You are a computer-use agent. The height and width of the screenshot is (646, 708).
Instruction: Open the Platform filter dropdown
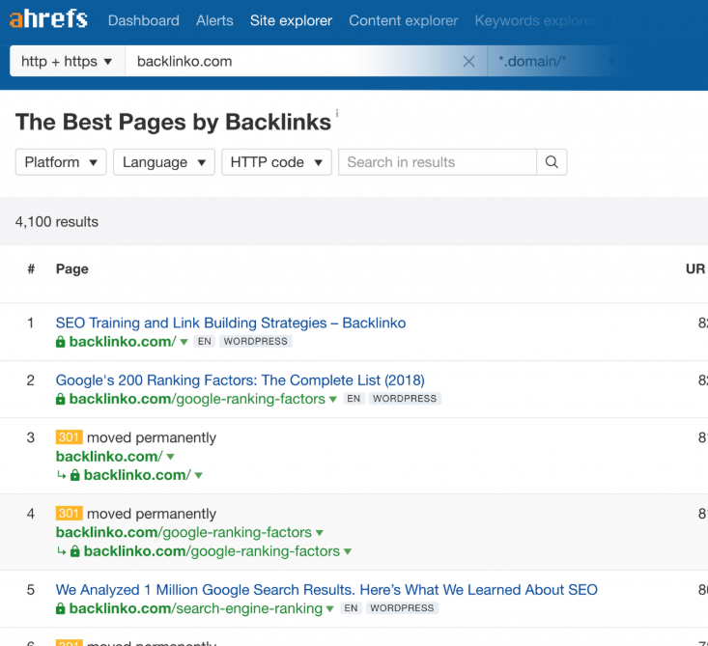(x=61, y=162)
